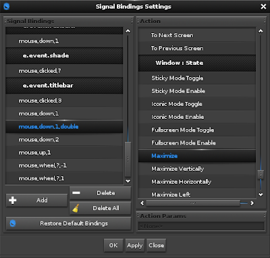Select the mouse,down,1,double binding
This screenshot has width=270, height=258.
(64, 126)
